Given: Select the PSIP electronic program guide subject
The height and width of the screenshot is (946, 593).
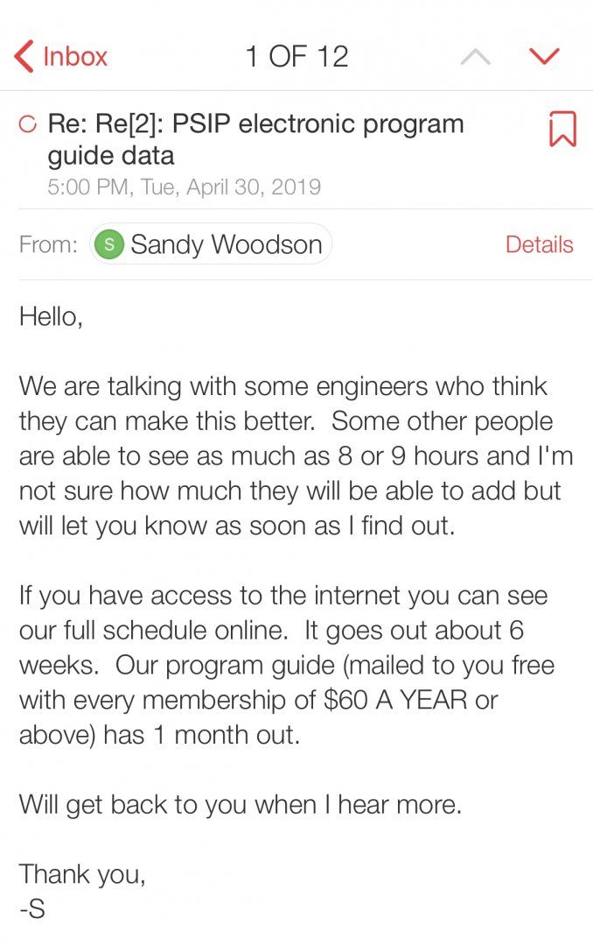Looking at the screenshot, I should click(x=255, y=139).
